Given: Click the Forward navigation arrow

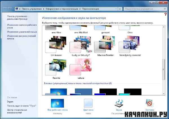Looking at the screenshot, I should click(10, 9).
